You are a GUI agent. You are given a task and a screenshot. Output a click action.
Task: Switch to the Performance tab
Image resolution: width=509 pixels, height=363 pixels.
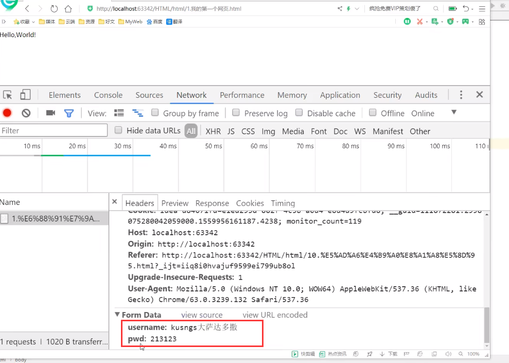click(x=242, y=95)
